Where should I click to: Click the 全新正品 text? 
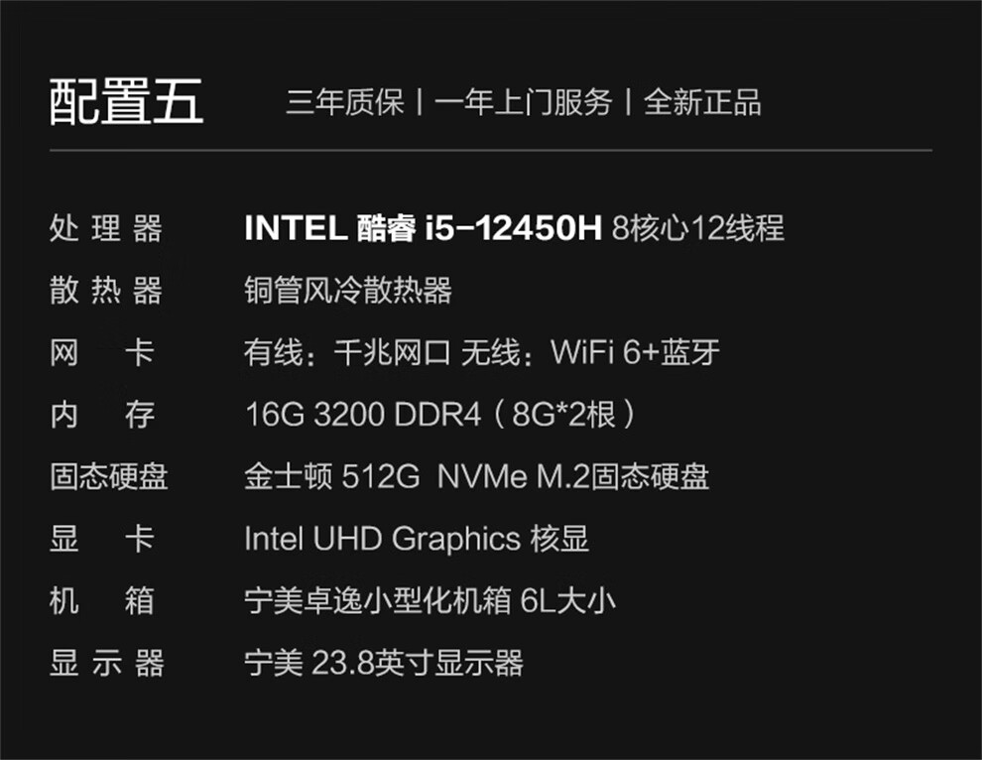point(702,102)
